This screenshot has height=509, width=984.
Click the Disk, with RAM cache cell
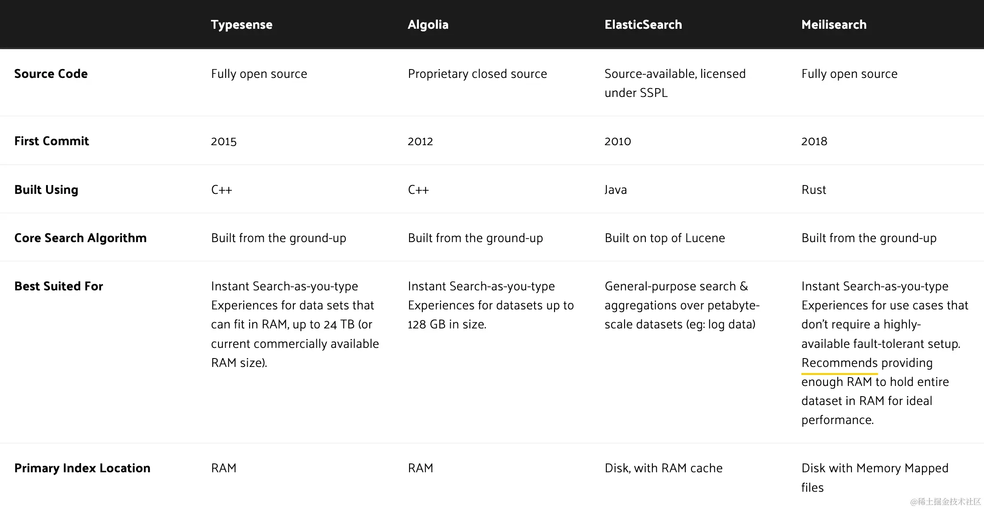click(x=663, y=468)
